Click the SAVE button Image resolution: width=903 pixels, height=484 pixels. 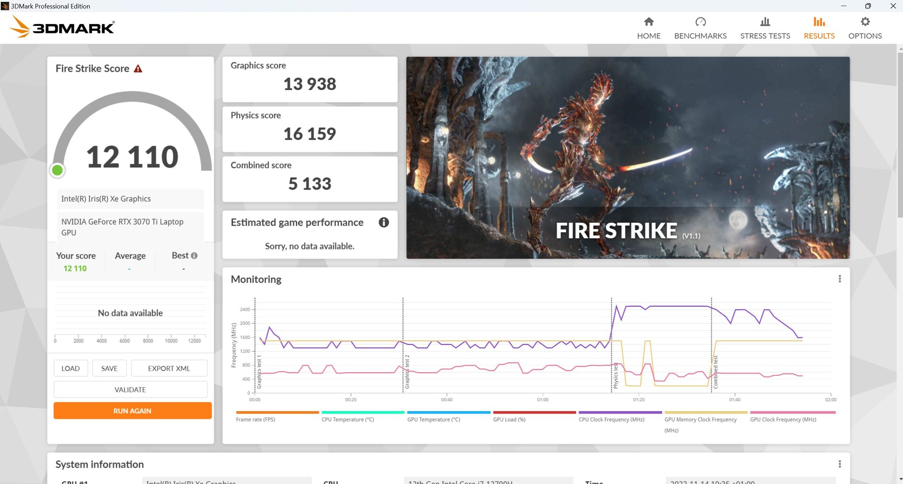point(109,368)
